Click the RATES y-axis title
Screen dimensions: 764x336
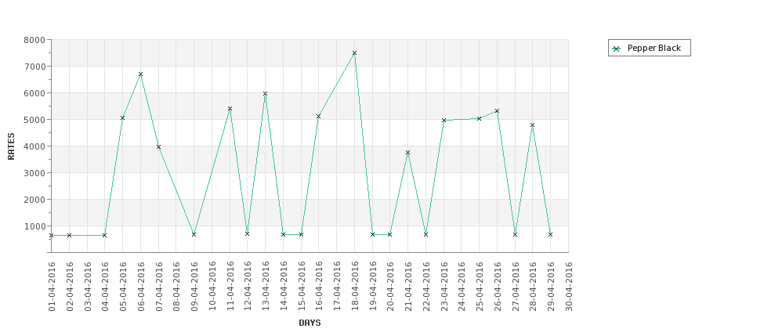(x=11, y=146)
